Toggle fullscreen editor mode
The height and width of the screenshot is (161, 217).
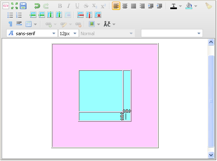click(x=14, y=6)
